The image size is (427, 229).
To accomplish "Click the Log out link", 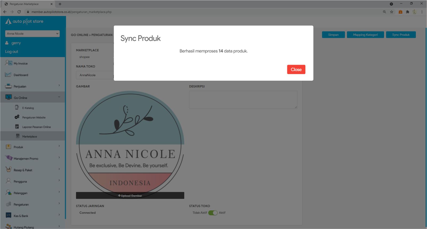I will click(12, 52).
